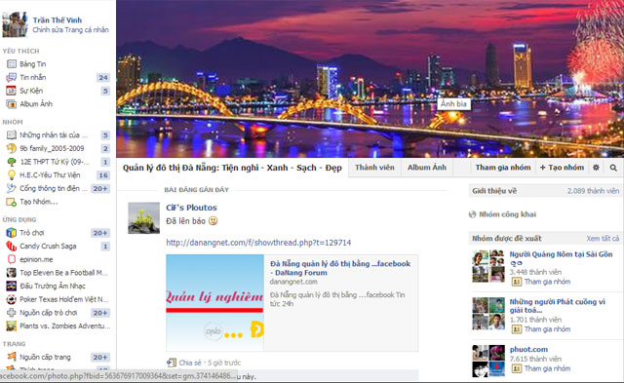The image size is (624, 383).
Task: Switch to the Thành viên tab
Action: pos(374,168)
